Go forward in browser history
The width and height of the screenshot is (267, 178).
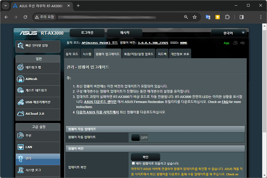point(16,17)
